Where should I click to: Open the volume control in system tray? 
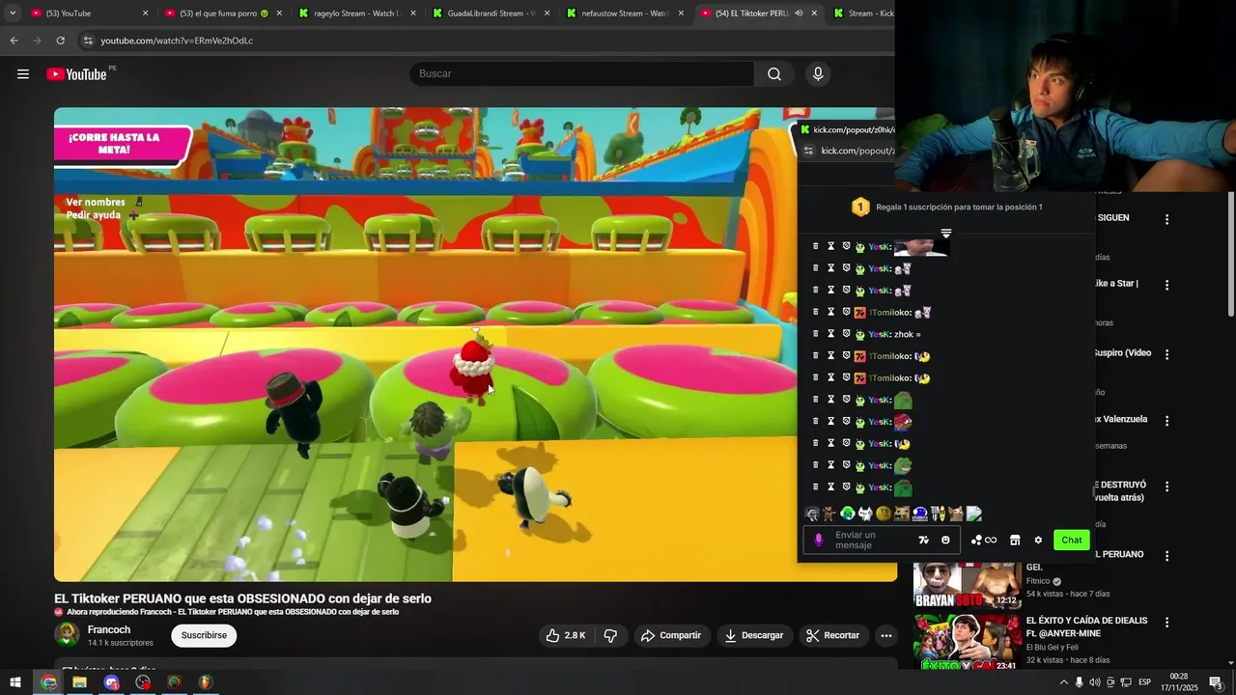[x=1094, y=682]
